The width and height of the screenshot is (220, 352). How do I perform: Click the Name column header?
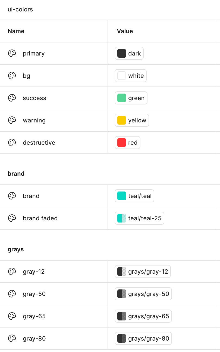point(16,31)
